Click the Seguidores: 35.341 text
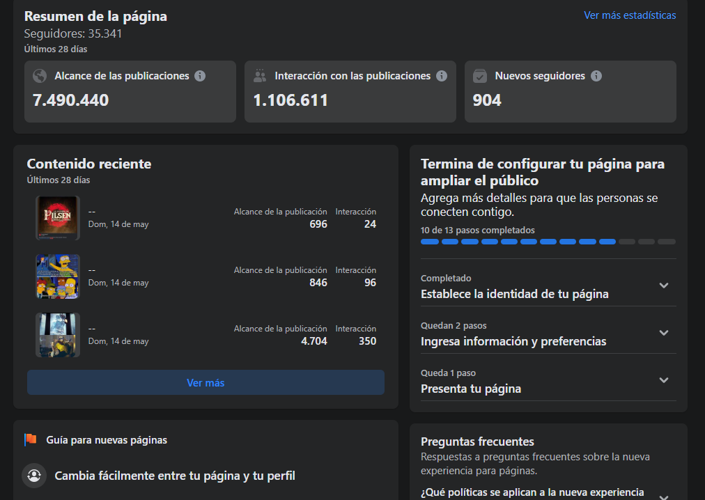Viewport: 705px width, 500px height. tap(73, 33)
